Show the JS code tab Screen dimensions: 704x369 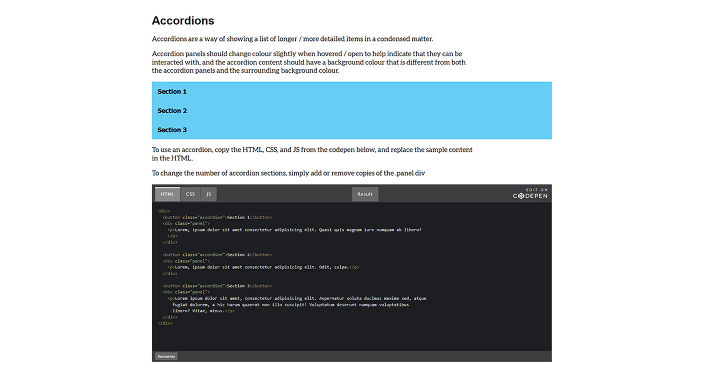[x=209, y=194]
